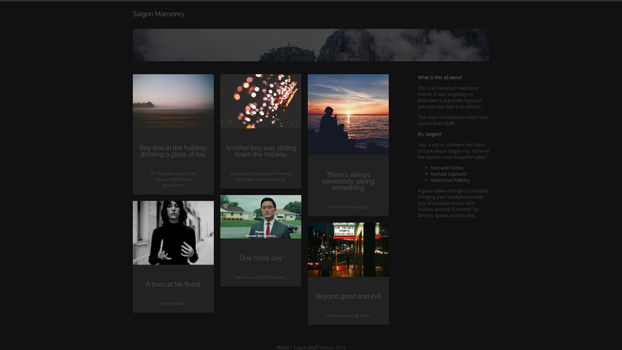Image resolution: width=622 pixels, height=350 pixels.
Task: Open post 'One more day'
Action: click(x=260, y=258)
